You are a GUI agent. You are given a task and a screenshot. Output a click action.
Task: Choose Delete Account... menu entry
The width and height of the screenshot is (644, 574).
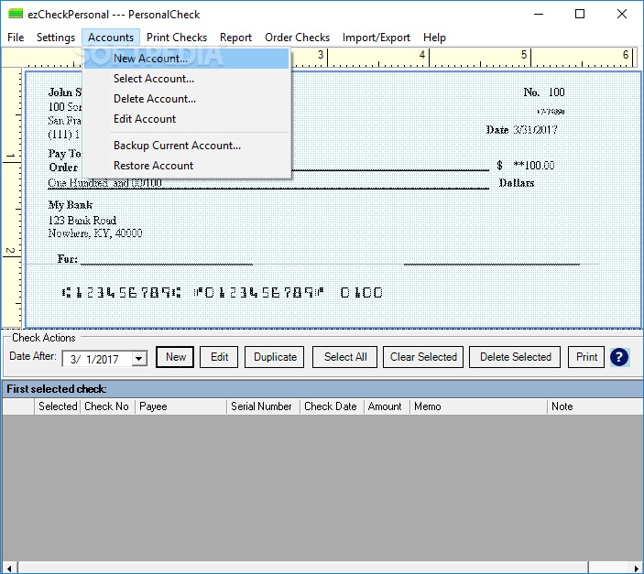click(187, 99)
